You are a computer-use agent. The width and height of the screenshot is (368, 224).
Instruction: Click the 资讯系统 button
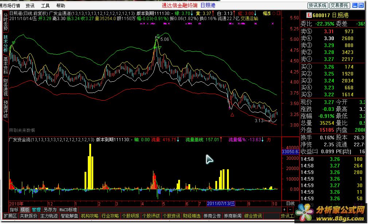(318, 5)
